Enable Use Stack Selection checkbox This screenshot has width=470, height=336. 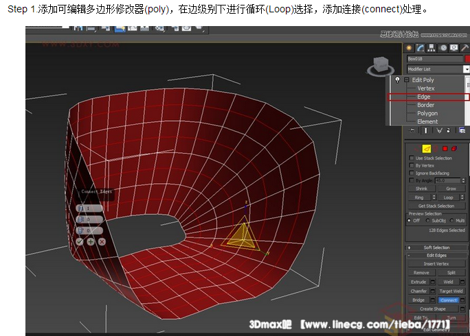(x=412, y=158)
